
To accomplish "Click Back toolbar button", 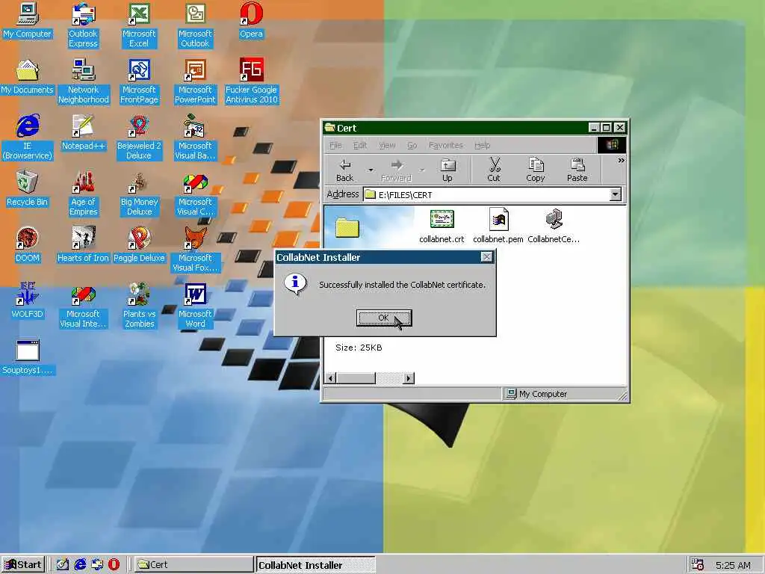I will [x=344, y=170].
